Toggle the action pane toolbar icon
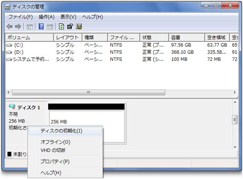243x179 pixels. (x=50, y=27)
